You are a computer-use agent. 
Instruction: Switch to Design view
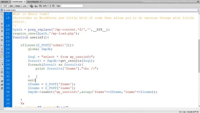(x=18, y=6)
